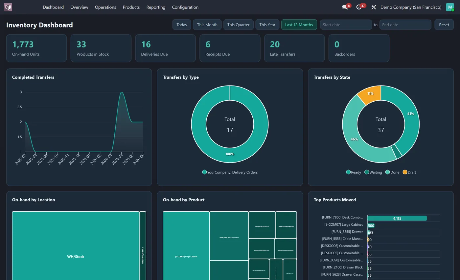460x280 pixels.
Task: Click the [DESK0006] Customizable label
Action: (342, 246)
